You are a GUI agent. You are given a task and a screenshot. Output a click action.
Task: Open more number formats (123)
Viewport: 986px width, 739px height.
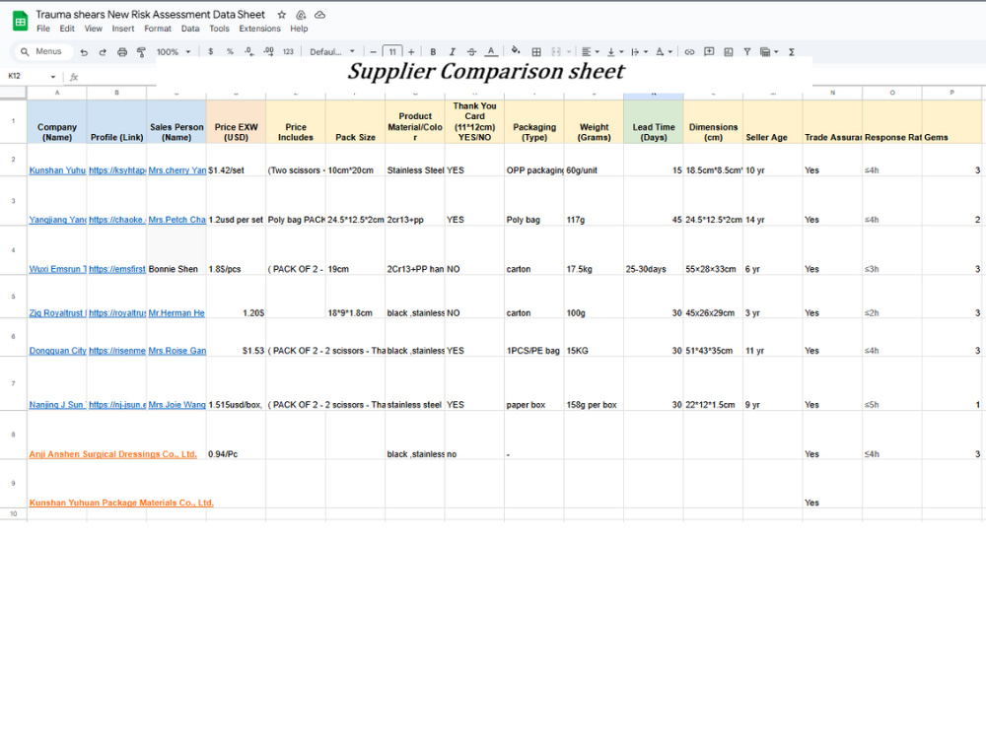coord(288,52)
